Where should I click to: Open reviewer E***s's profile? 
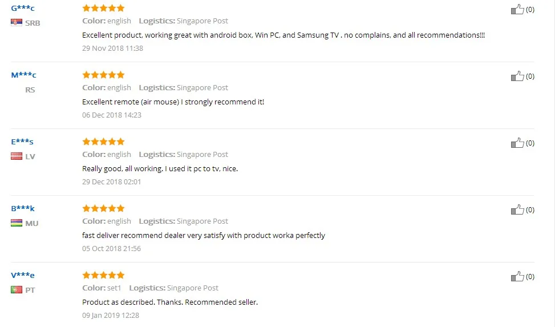coord(22,142)
